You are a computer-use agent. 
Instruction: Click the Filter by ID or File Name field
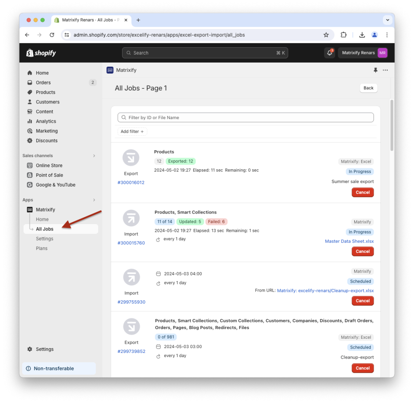pyautogui.click(x=246, y=117)
